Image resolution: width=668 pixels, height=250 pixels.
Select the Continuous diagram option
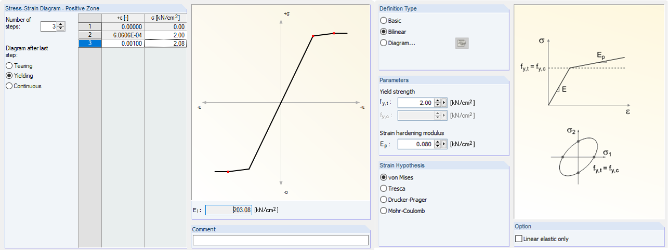(9, 86)
